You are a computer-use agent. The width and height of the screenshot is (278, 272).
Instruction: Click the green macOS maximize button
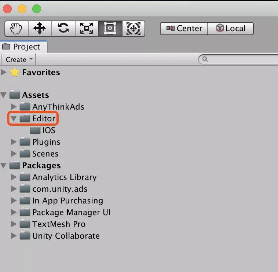pos(37,9)
